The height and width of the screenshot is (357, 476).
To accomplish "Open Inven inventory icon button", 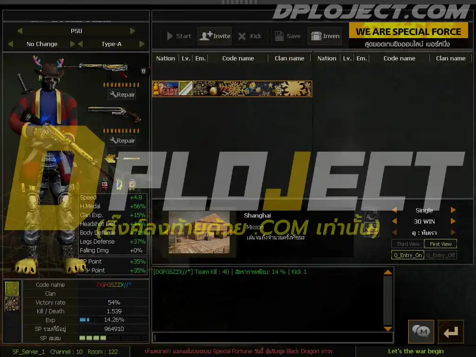I will point(325,36).
